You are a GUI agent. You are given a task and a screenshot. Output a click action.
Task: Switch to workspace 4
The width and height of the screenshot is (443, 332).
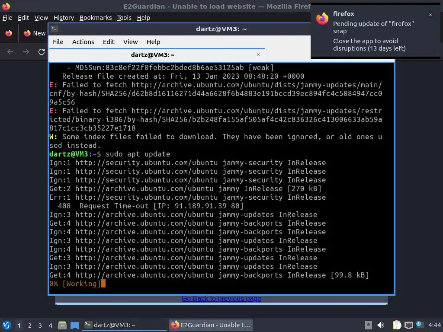51,326
